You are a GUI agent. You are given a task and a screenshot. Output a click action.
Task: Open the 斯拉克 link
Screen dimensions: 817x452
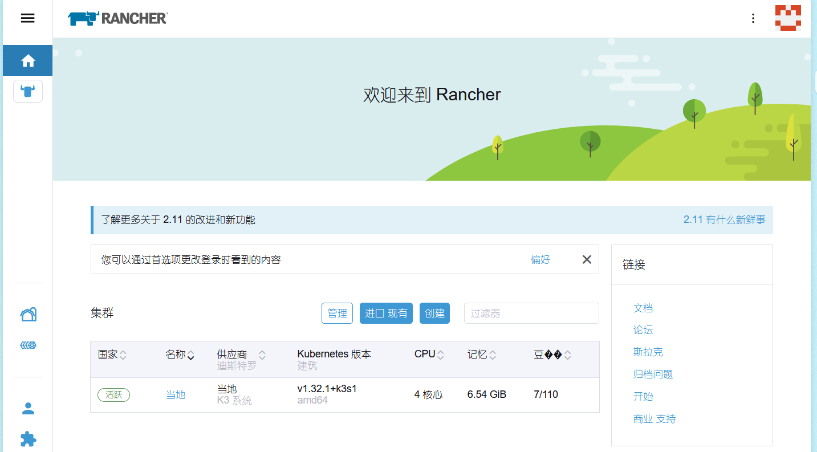[x=648, y=352]
